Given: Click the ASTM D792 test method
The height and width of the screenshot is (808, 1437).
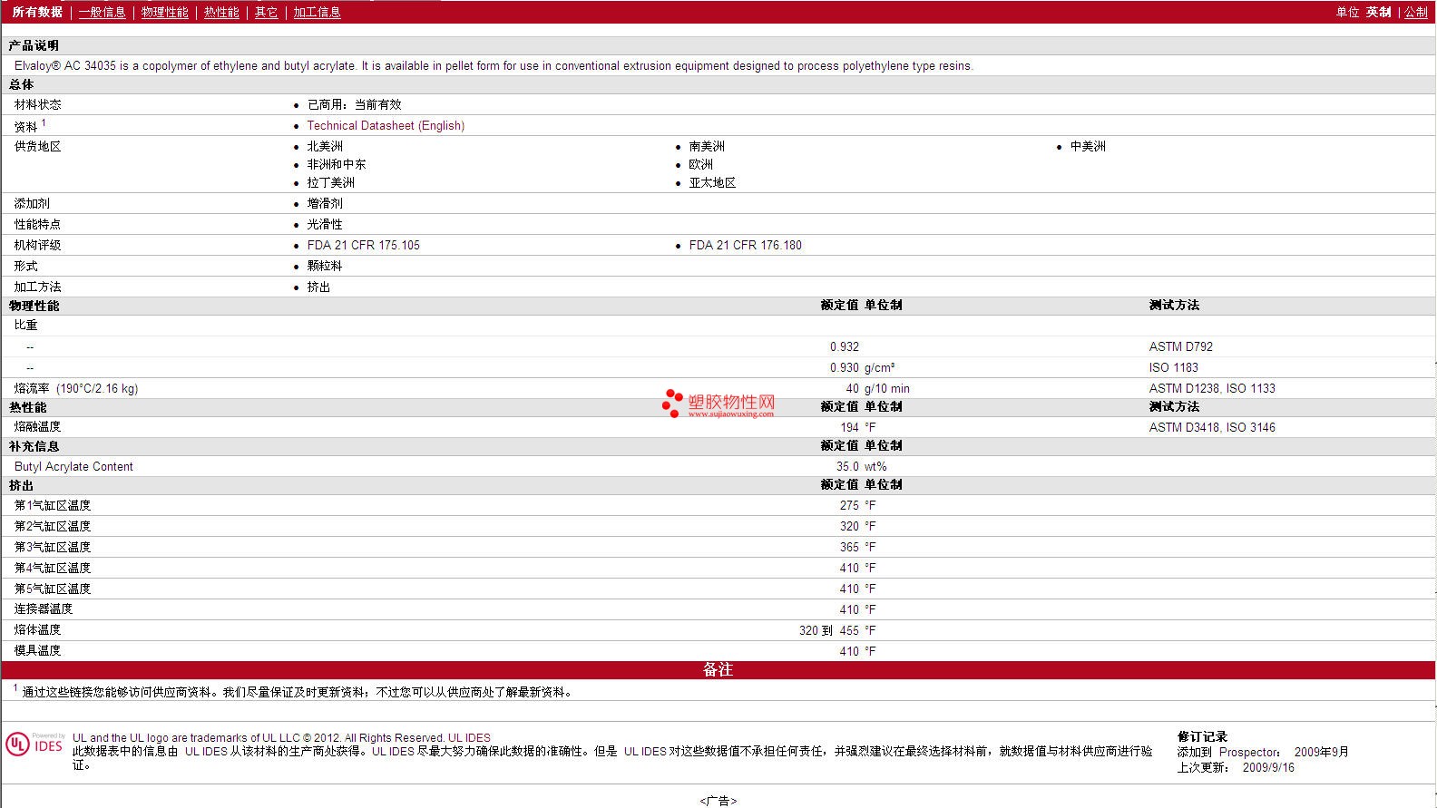Looking at the screenshot, I should click(x=1180, y=347).
